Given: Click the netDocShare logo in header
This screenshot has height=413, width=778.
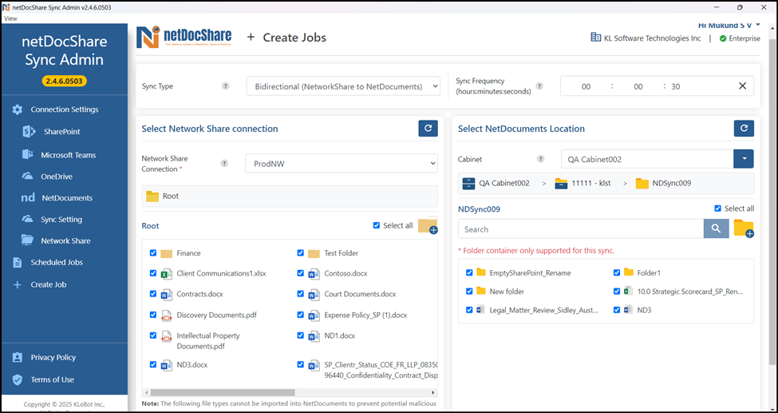Looking at the screenshot, I should tap(184, 37).
